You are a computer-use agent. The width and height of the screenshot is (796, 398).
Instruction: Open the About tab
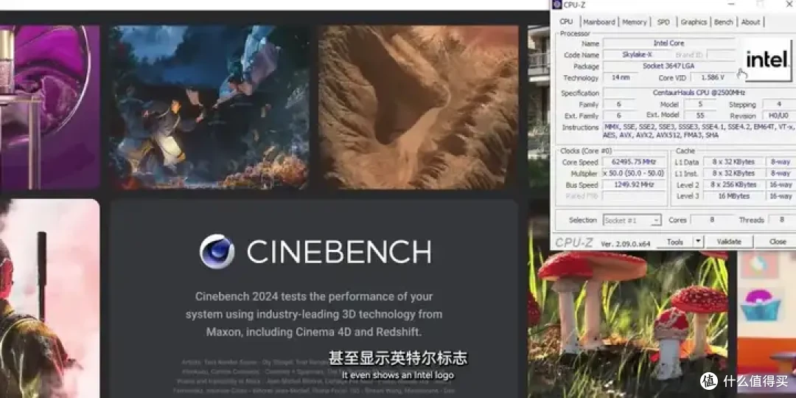(x=750, y=22)
